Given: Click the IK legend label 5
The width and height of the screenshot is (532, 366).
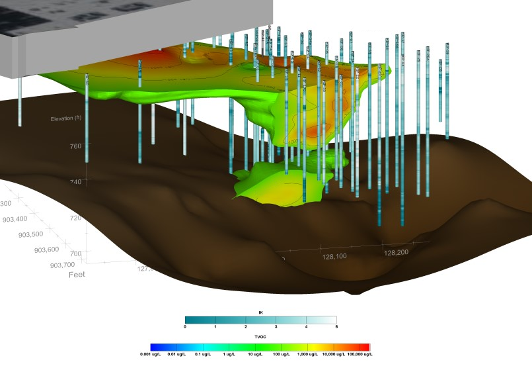Looking at the screenshot, I should [x=336, y=328].
